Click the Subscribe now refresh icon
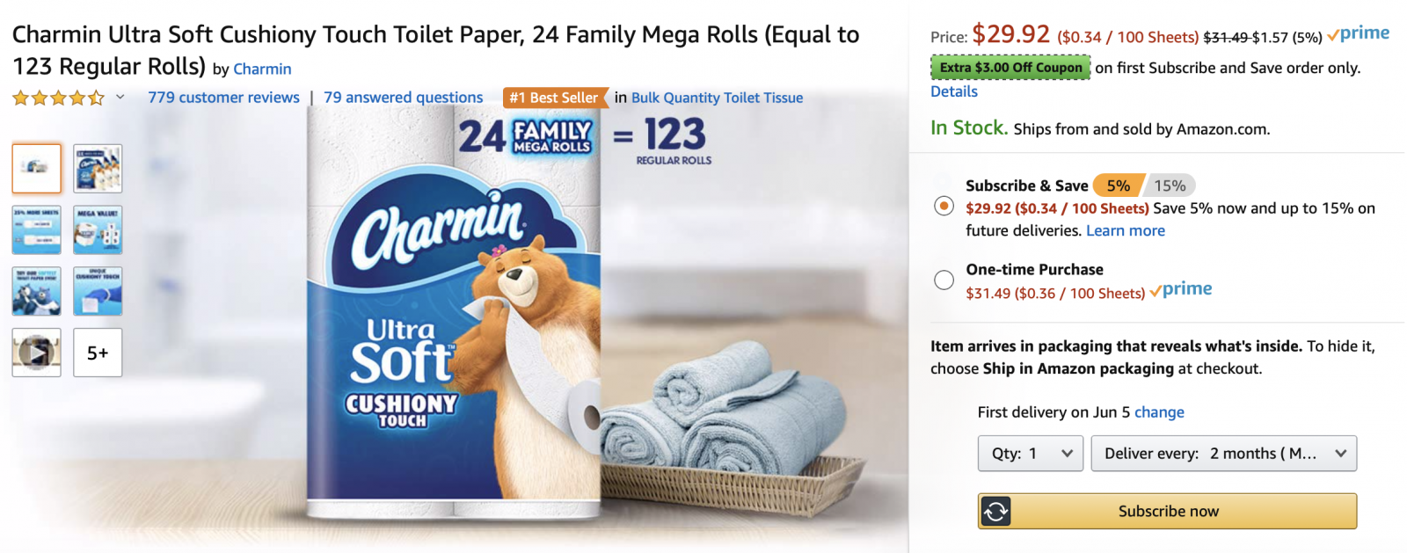This screenshot has height=553, width=1407. click(x=996, y=511)
